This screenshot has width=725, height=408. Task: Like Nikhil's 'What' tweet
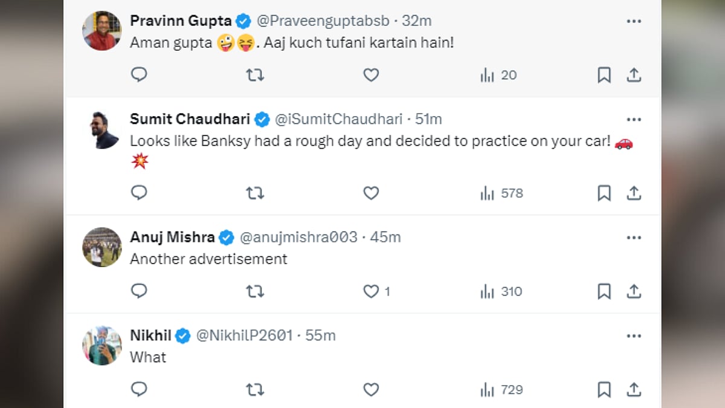(371, 390)
